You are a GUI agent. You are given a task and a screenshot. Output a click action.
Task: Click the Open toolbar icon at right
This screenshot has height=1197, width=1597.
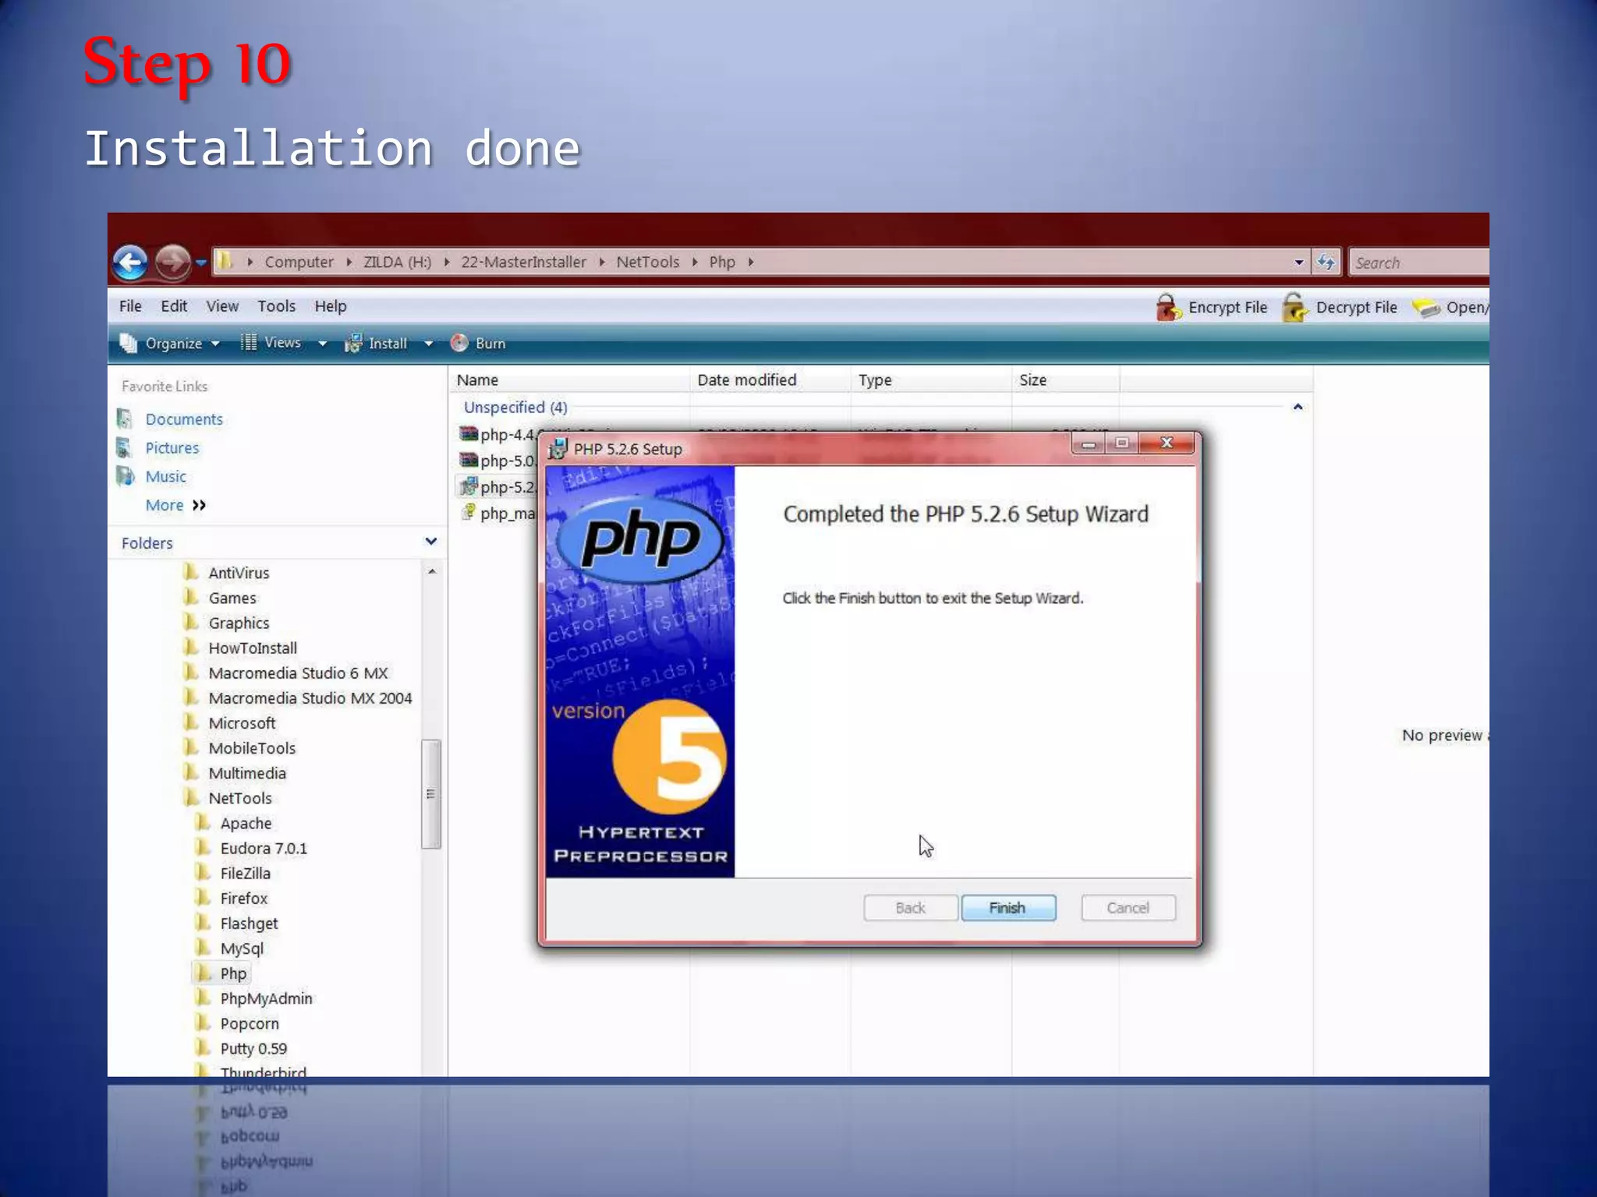pos(1426,308)
